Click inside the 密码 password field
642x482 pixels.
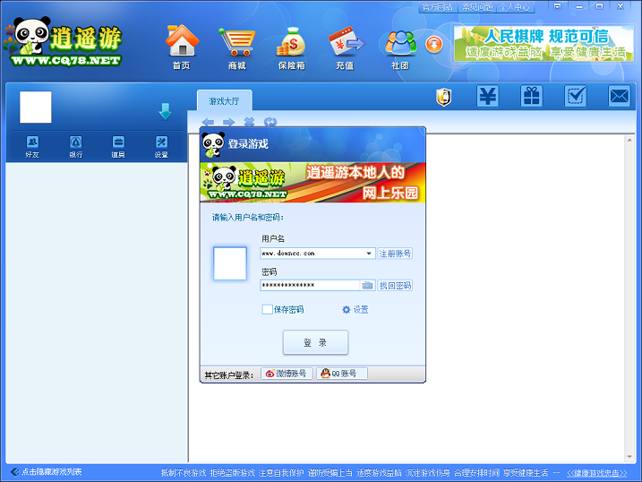(x=309, y=285)
